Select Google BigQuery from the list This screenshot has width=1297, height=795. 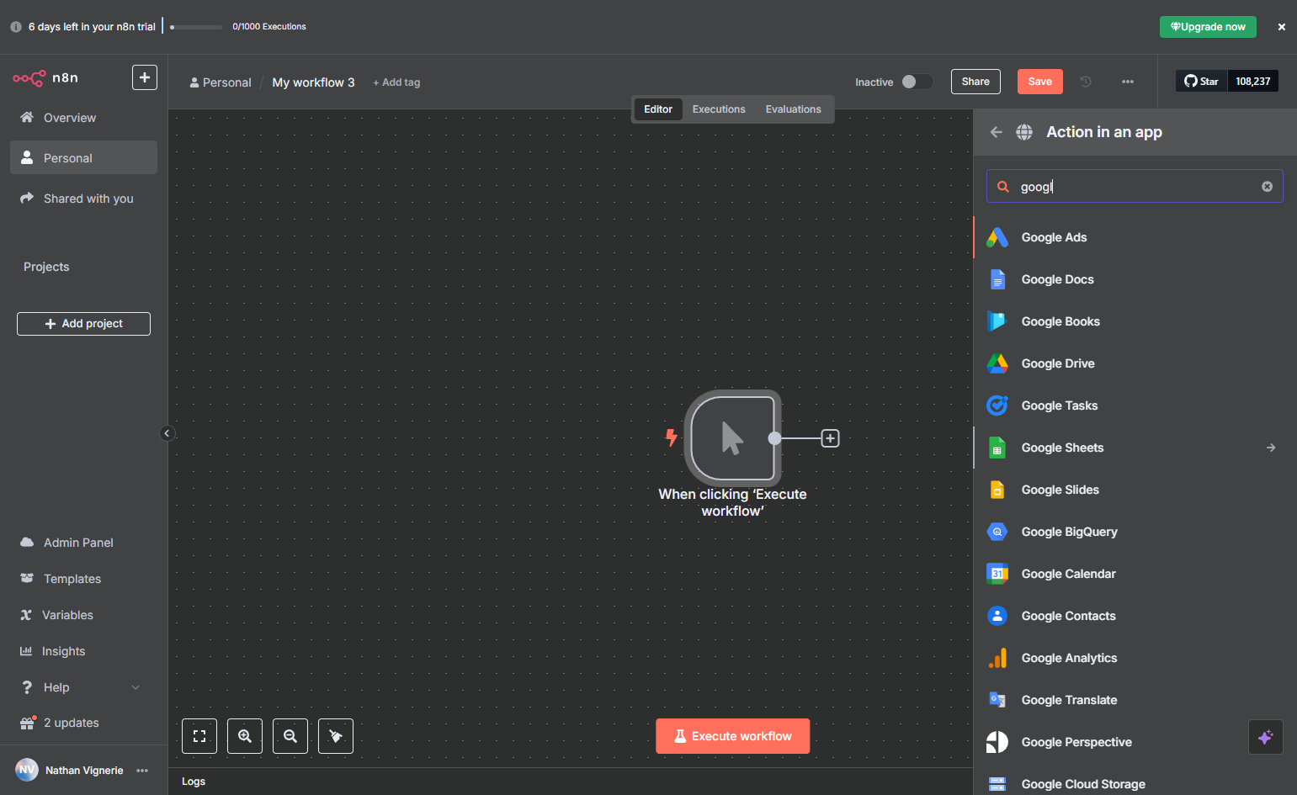pyautogui.click(x=1135, y=532)
